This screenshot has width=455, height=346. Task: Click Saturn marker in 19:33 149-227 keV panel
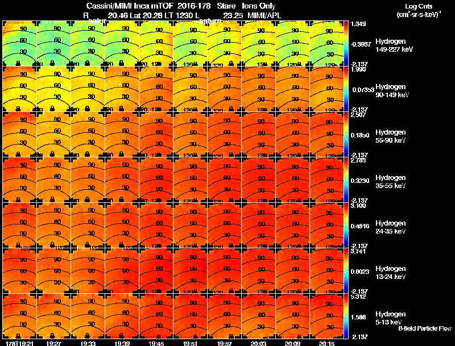click(87, 63)
